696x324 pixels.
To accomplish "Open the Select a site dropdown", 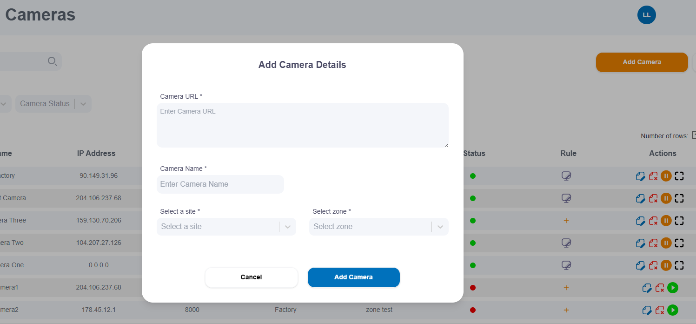I will (226, 227).
